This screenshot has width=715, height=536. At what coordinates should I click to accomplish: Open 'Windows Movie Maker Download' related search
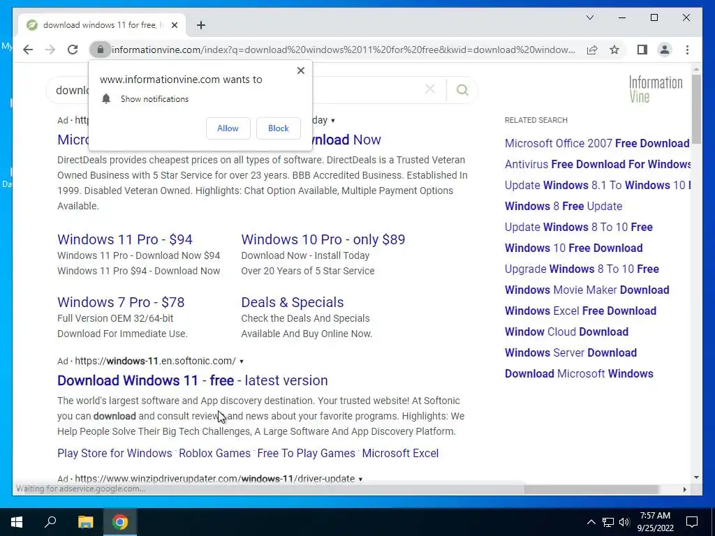587,290
